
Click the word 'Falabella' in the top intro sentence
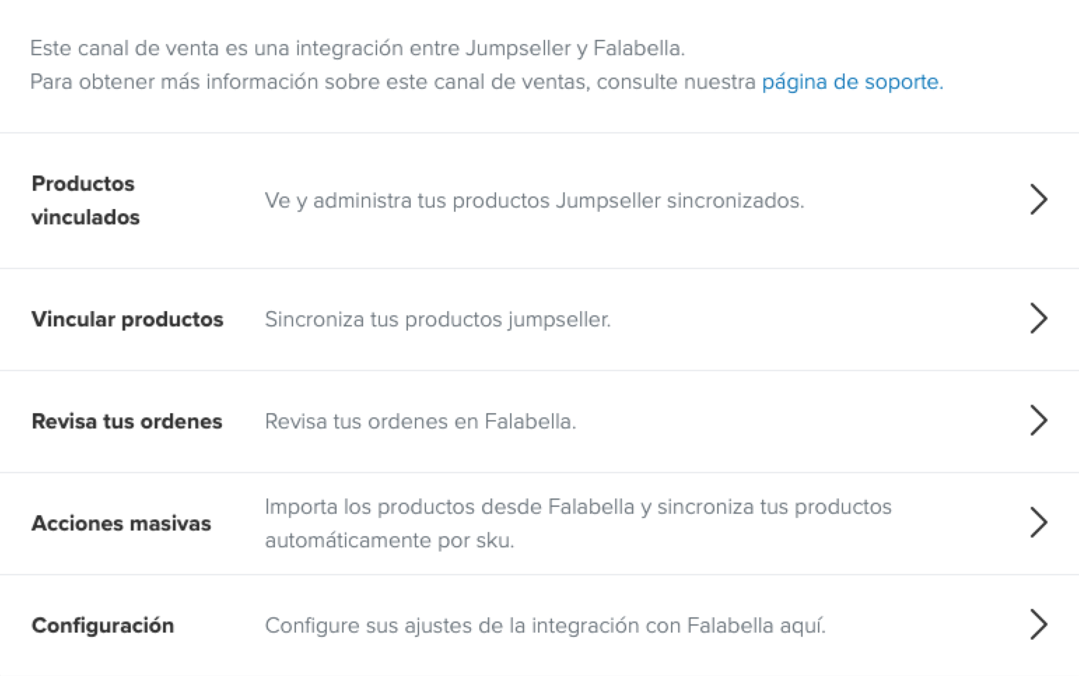[x=637, y=48]
